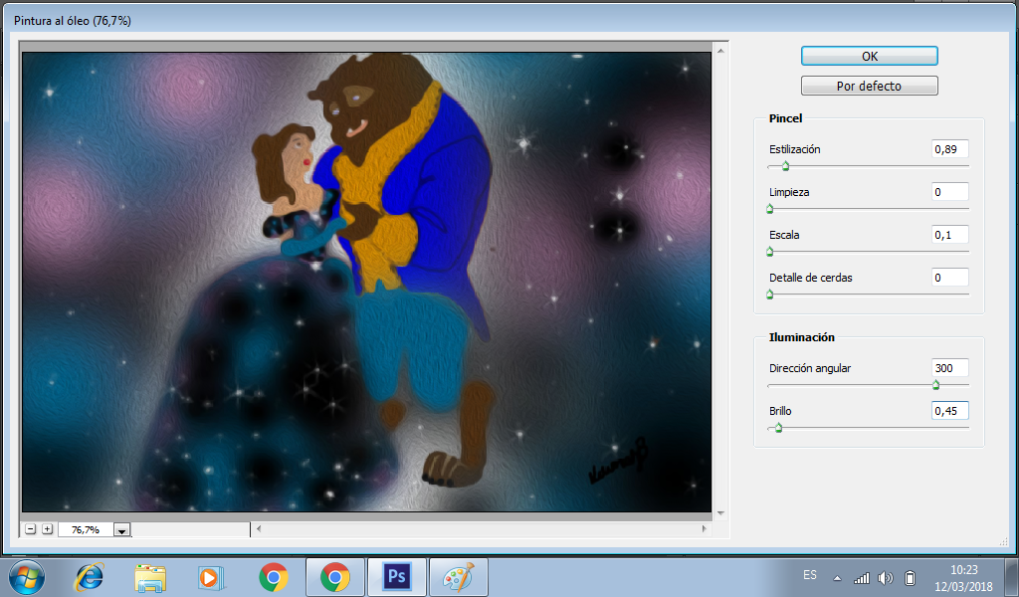The height and width of the screenshot is (597, 1019).
Task: Click the Limpieza slider handle
Action: pos(770,209)
